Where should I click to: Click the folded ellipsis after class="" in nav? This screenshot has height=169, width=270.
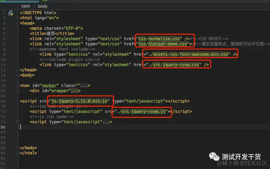coord(84,86)
